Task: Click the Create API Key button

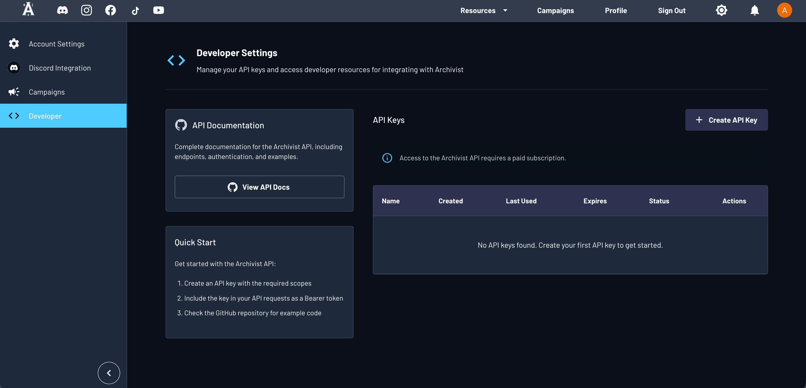Action: 726,120
